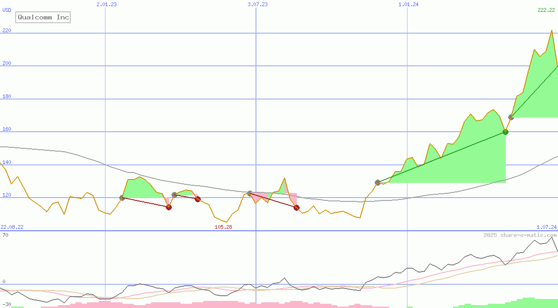Image resolution: width=558 pixels, height=308 pixels.
Task: Click the 1.01.24 date label
Action: click(x=408, y=4)
